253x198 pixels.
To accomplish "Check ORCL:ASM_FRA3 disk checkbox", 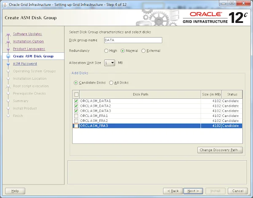I will [76, 126].
